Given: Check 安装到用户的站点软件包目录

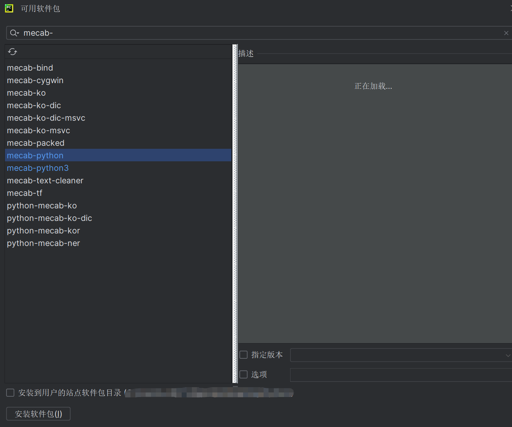Looking at the screenshot, I should point(10,392).
